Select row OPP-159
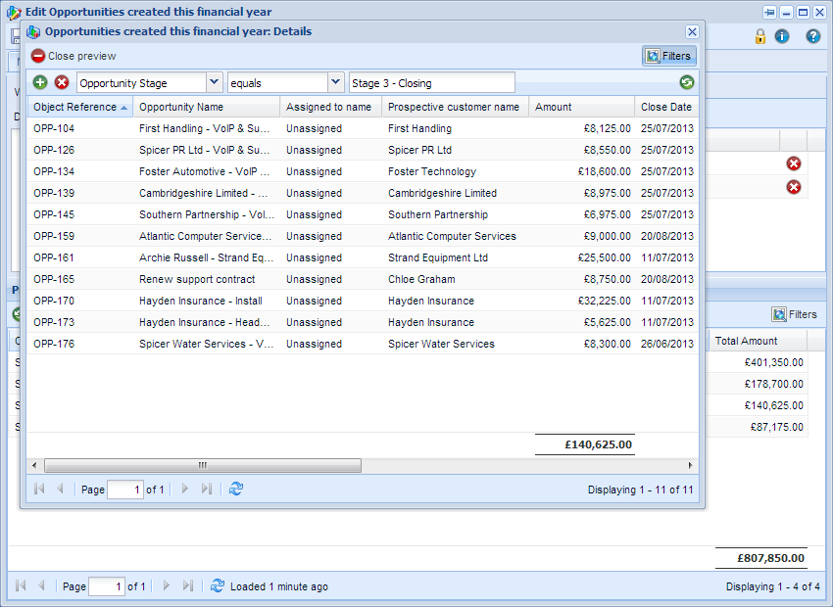The width and height of the screenshot is (833, 607). click(363, 236)
